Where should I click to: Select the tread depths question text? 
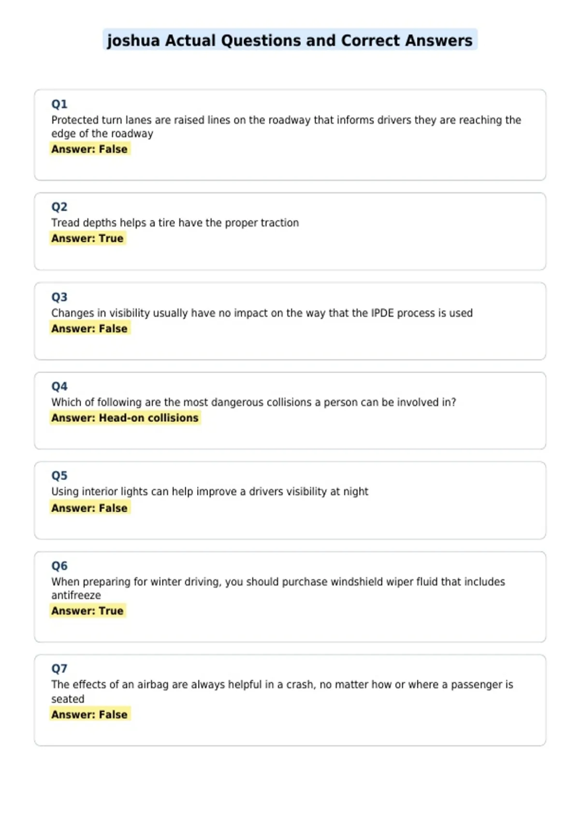(175, 223)
